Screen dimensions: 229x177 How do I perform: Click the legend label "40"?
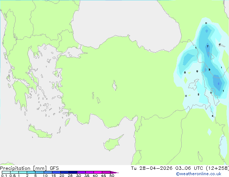point(95,176)
